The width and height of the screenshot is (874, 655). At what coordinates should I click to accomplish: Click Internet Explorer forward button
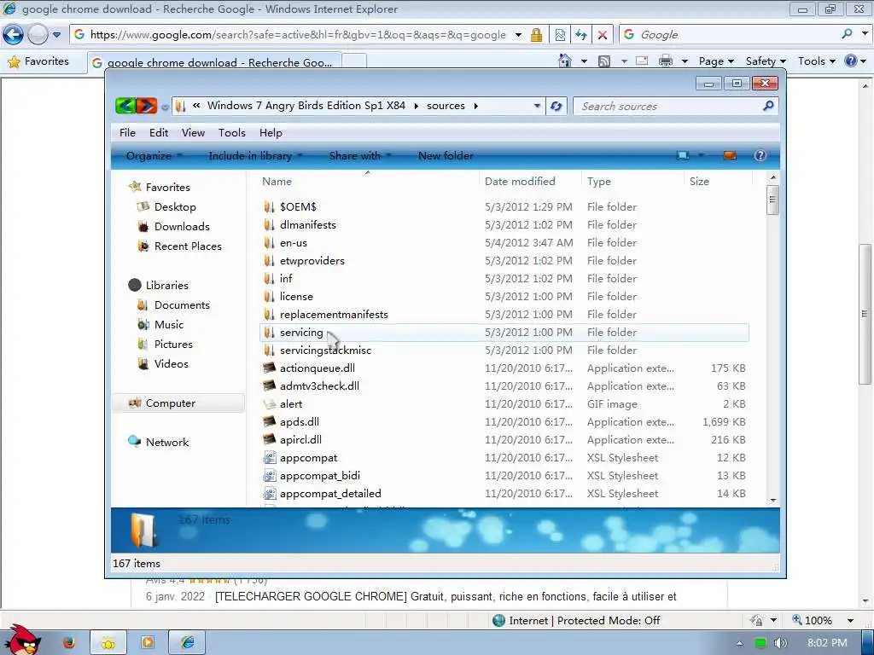point(38,34)
